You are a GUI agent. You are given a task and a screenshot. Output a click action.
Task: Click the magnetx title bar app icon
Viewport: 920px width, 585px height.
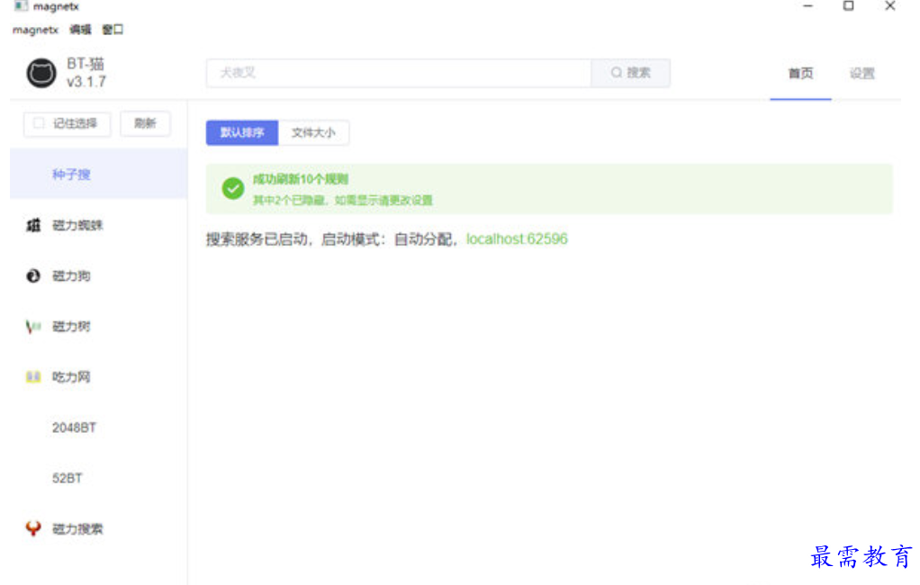pos(21,6)
